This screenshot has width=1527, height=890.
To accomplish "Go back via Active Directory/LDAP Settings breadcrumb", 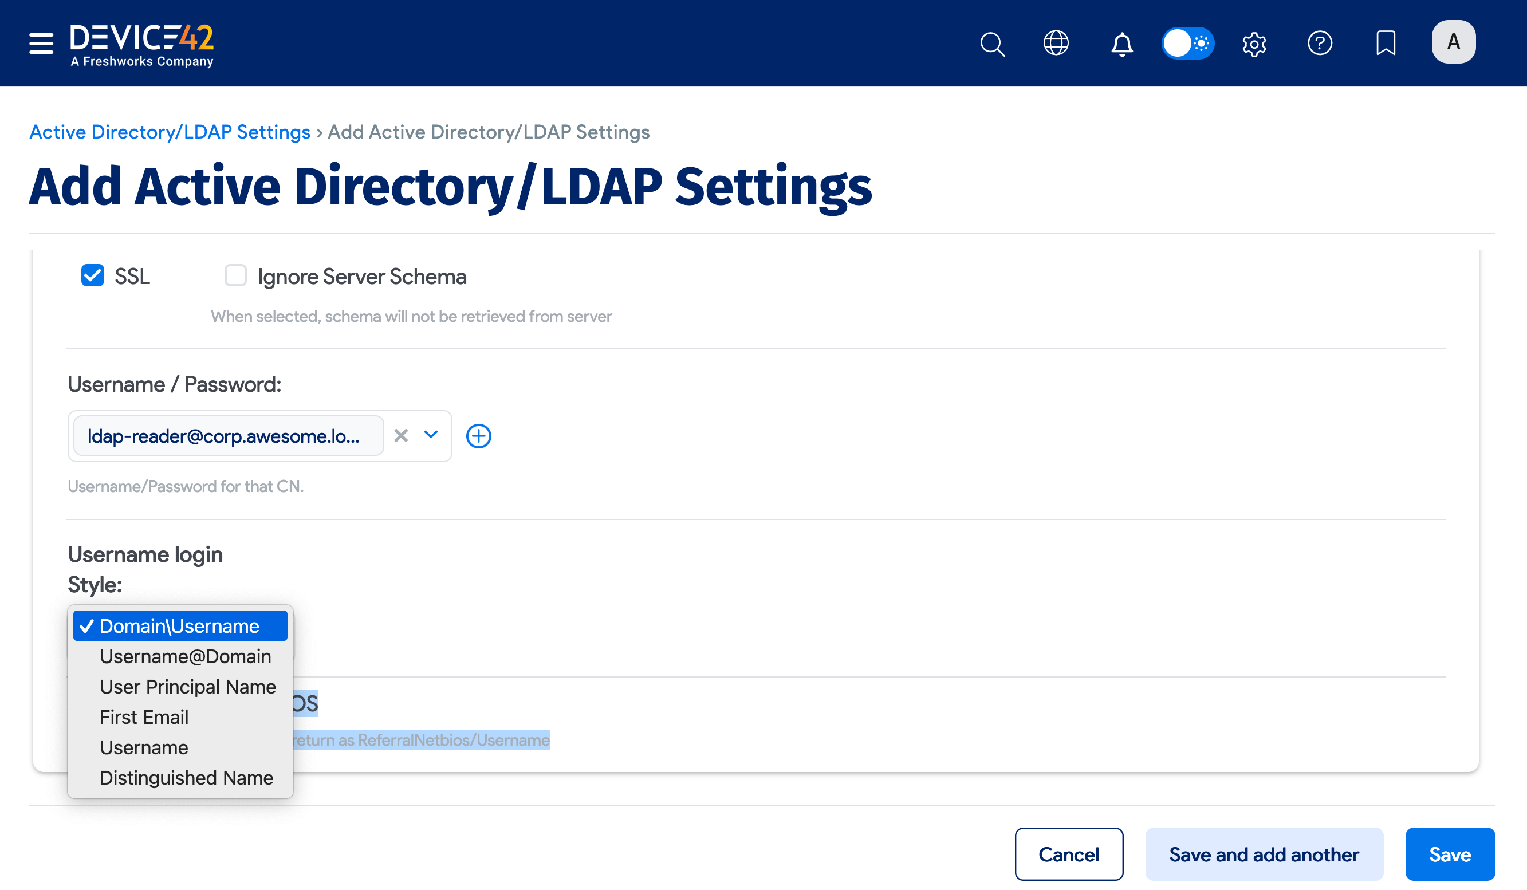I will coord(170,132).
